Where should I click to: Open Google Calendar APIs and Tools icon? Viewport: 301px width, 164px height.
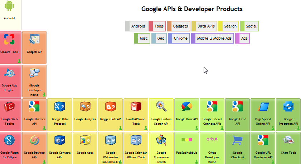point(136,140)
